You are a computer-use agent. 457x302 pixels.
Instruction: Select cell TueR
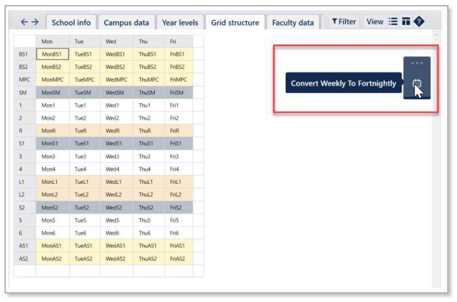coord(85,131)
